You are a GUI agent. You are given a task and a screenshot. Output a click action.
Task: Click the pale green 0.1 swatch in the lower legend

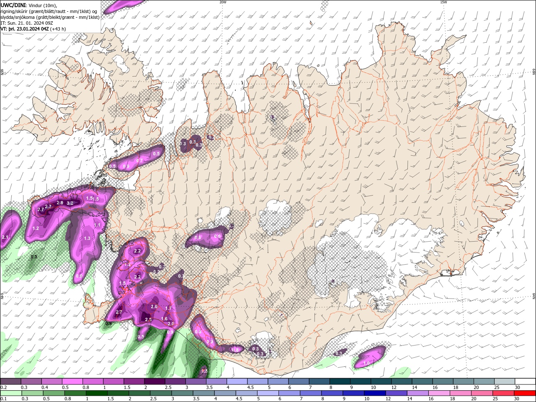(10, 393)
